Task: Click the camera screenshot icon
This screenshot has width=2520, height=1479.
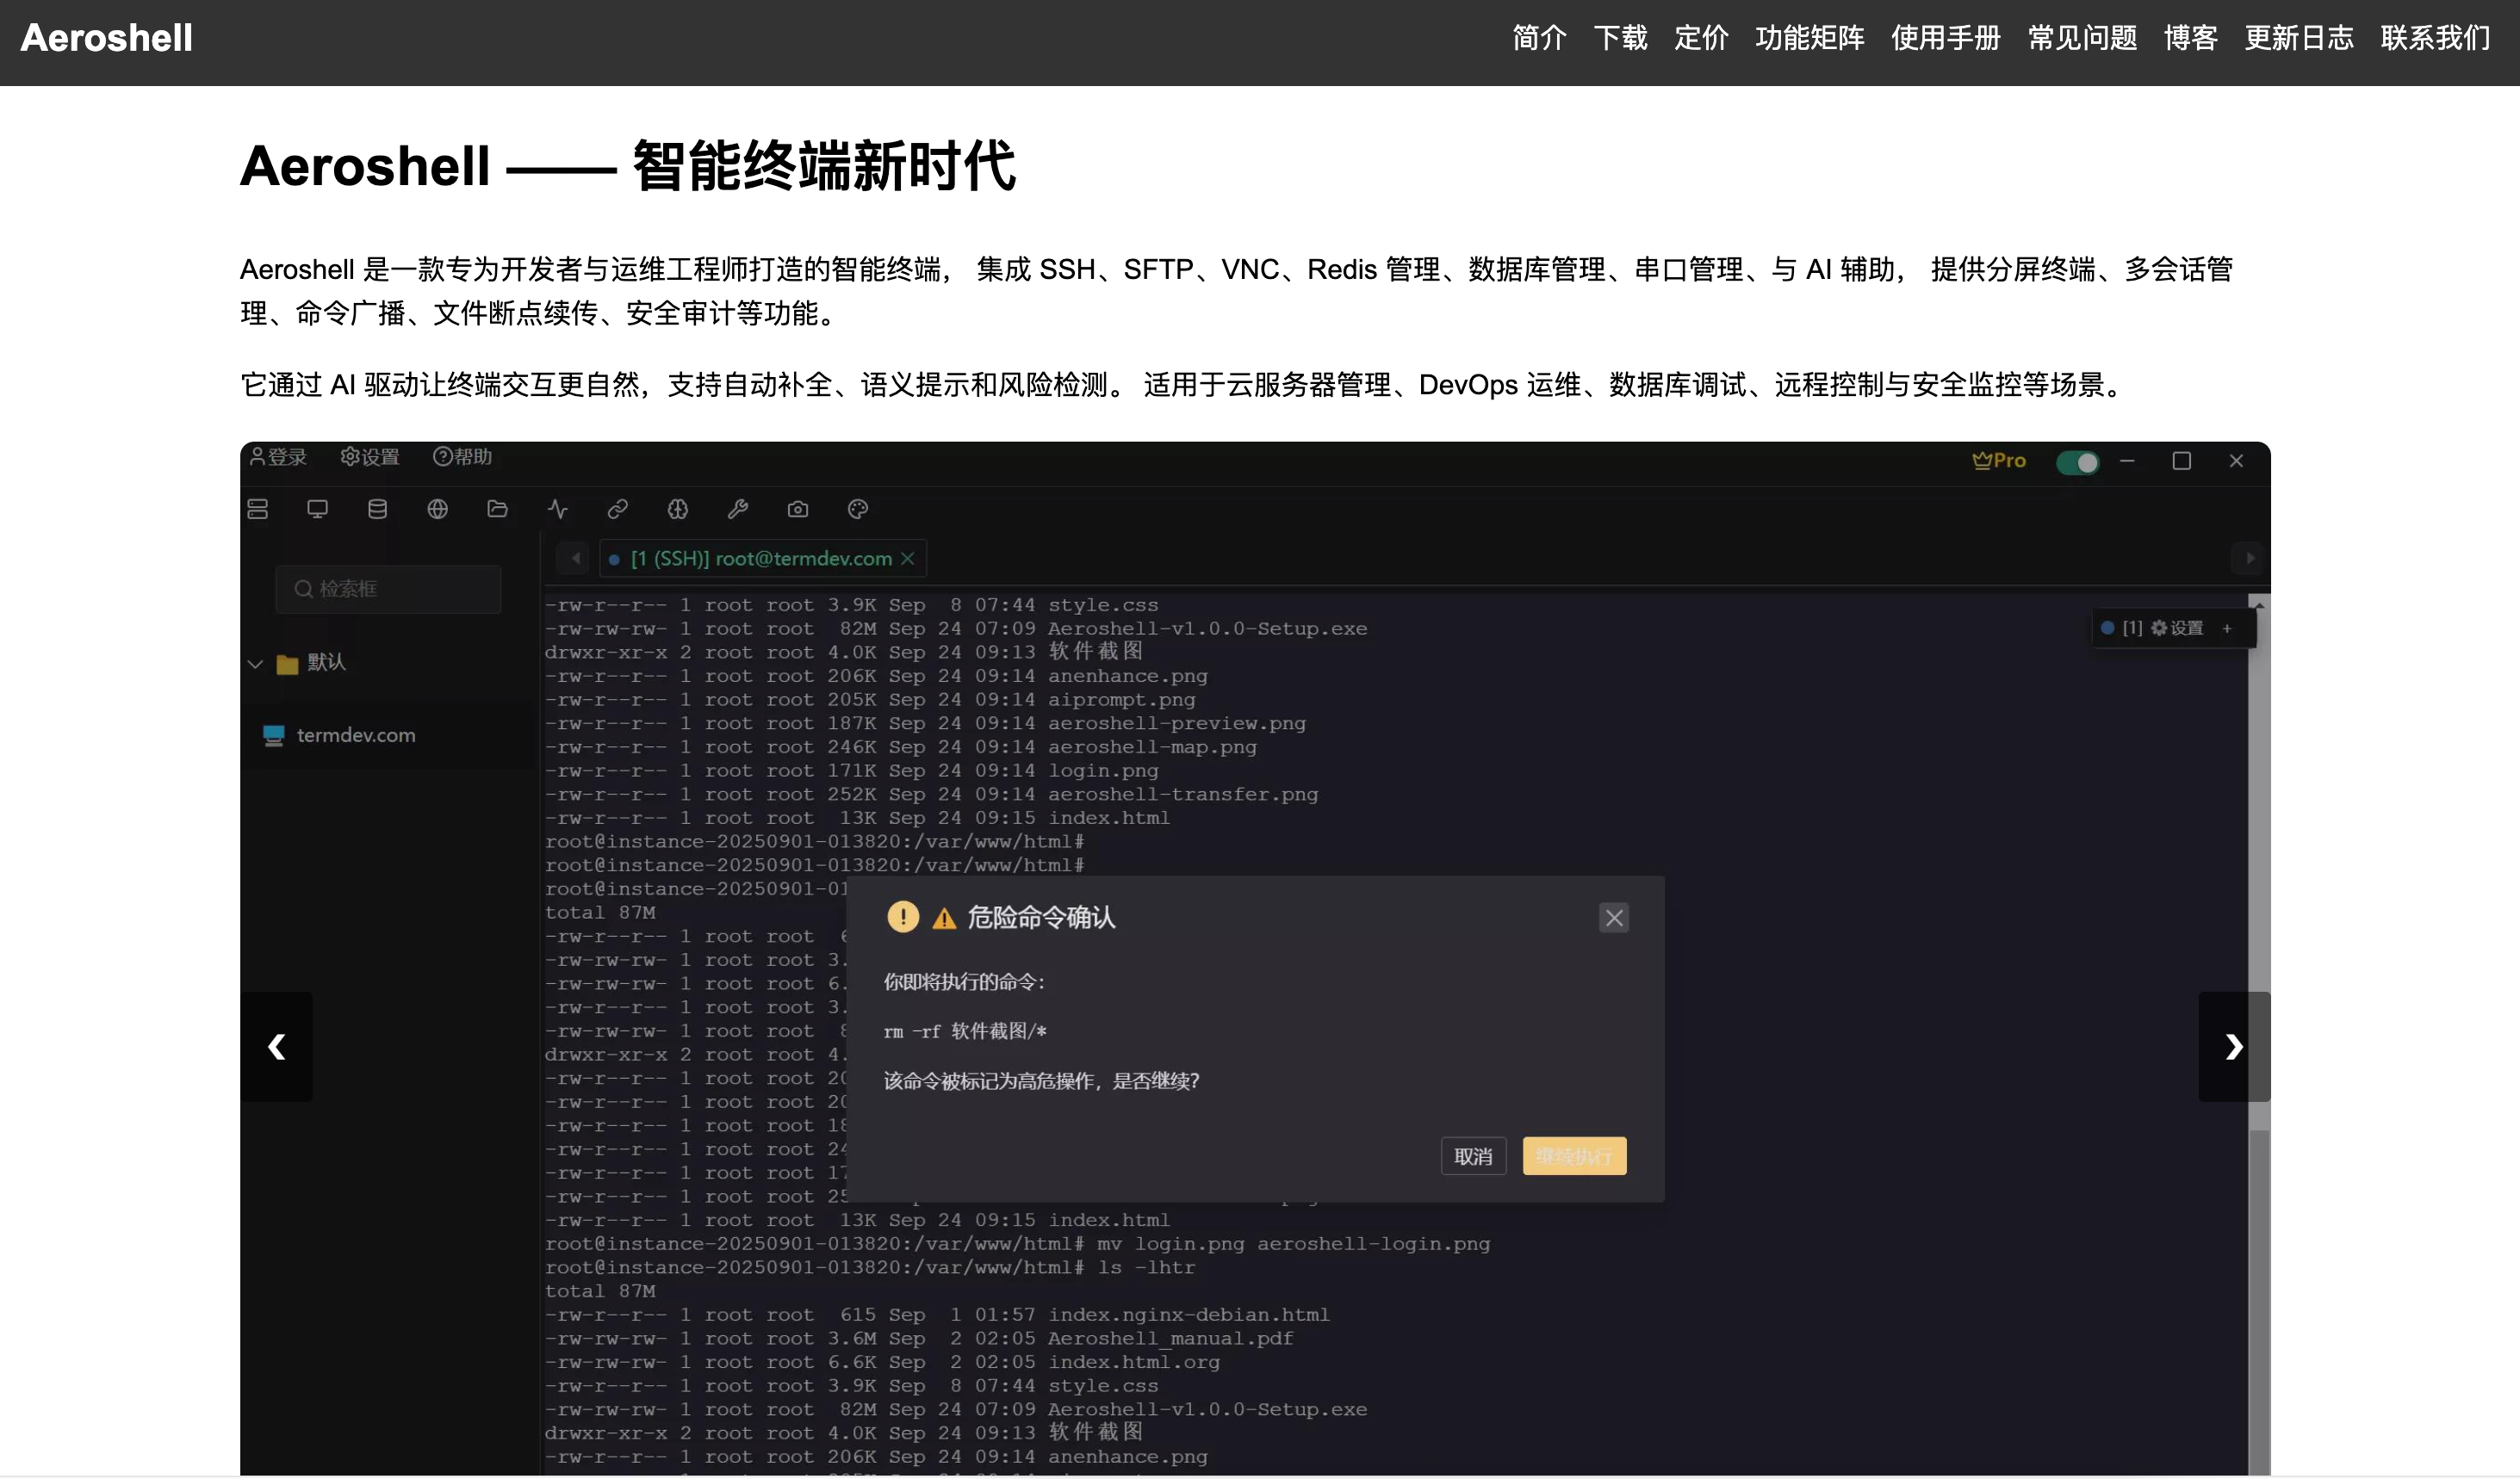Action: [798, 510]
